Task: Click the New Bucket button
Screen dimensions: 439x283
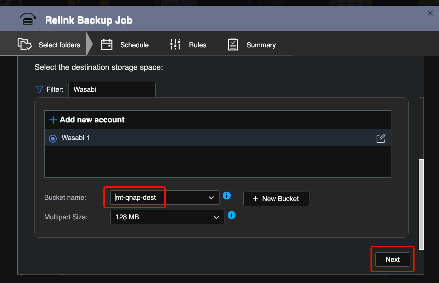Action: point(277,199)
